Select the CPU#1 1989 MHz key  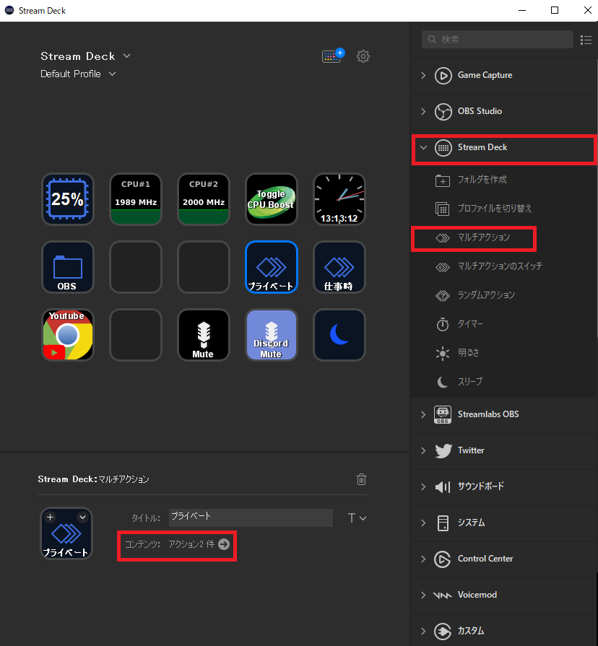click(x=136, y=199)
